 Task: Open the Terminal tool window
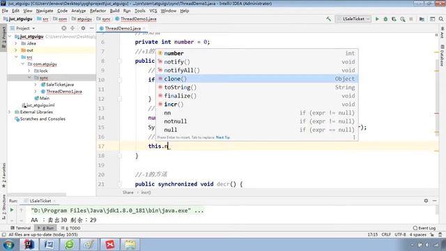(x=20, y=228)
